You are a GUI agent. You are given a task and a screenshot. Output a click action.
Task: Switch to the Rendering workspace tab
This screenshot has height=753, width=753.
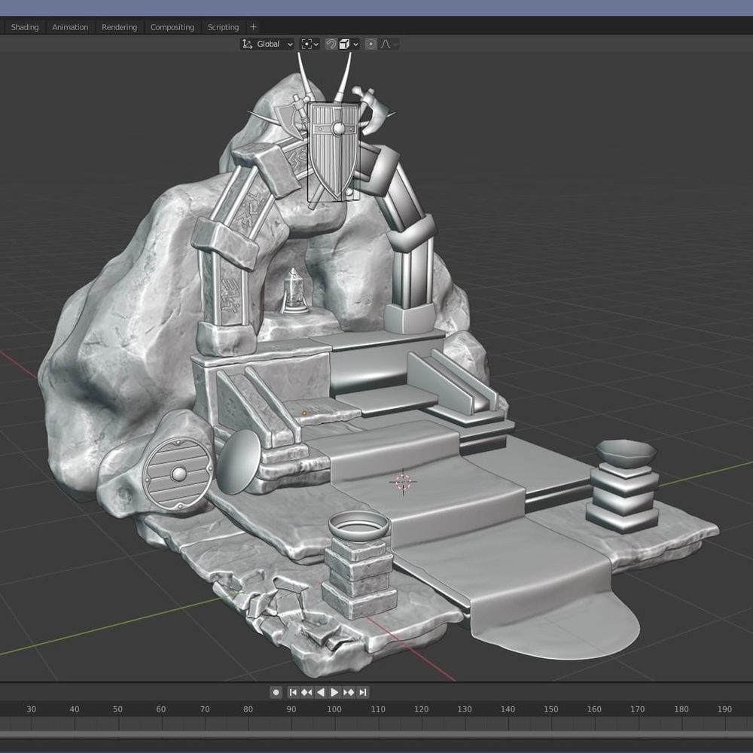pyautogui.click(x=119, y=27)
